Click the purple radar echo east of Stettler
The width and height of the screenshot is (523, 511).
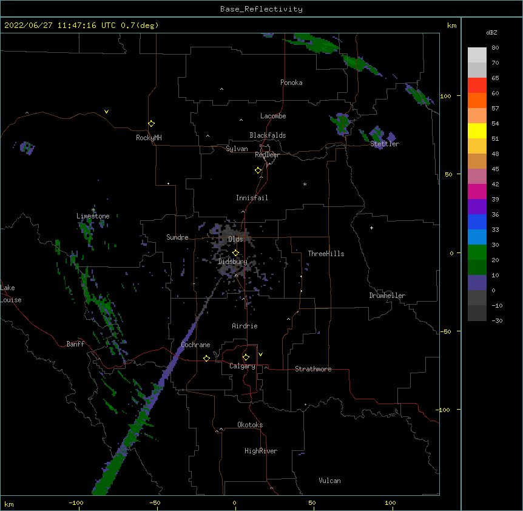tap(391, 137)
